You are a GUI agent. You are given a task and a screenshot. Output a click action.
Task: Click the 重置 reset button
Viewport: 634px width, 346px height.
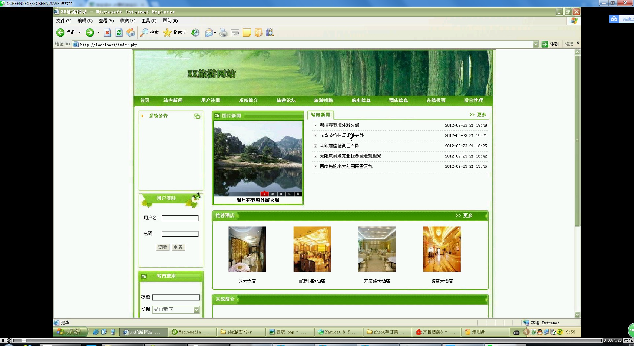tap(178, 247)
